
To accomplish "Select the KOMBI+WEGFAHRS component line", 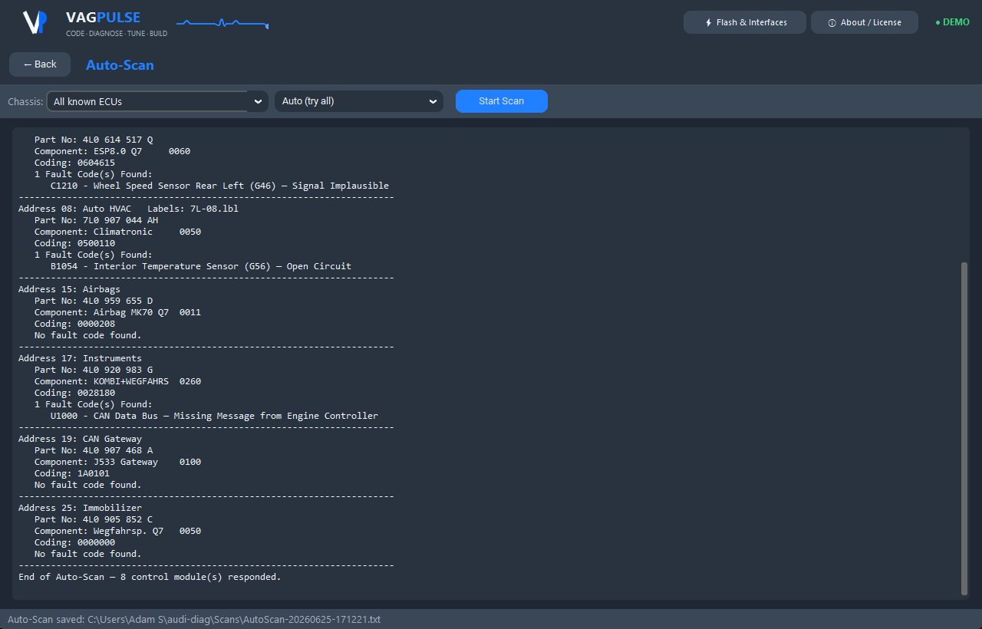I will 117,381.
